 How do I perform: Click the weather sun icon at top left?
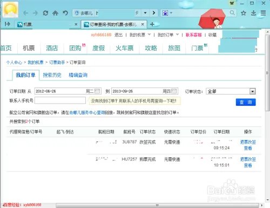pyautogui.click(x=10, y=9)
